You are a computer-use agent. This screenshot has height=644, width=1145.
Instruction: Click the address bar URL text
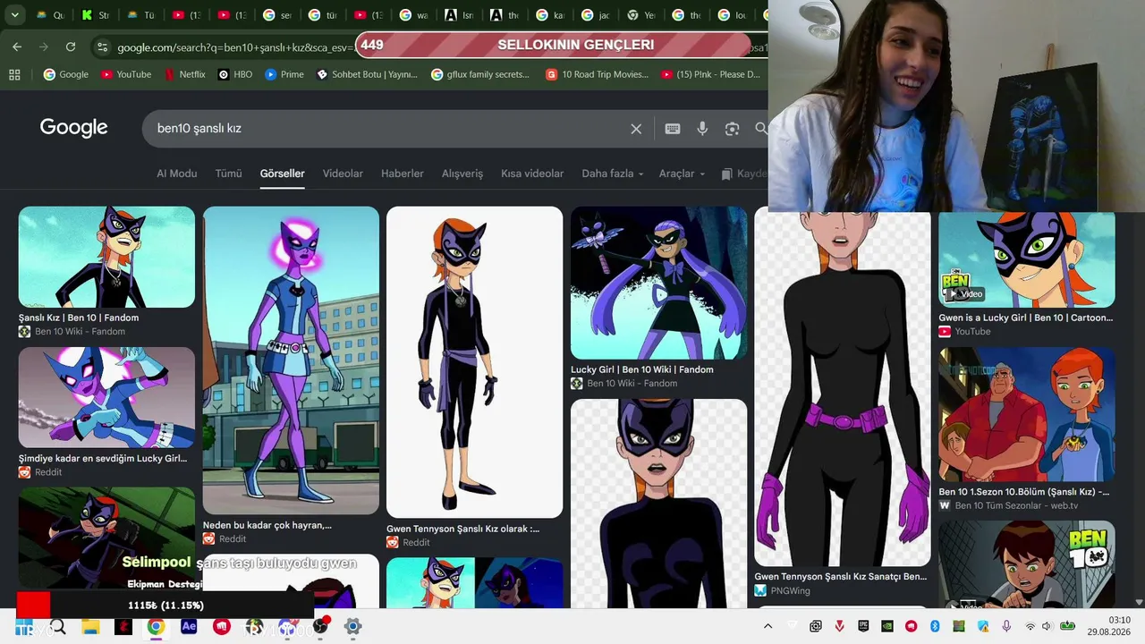tap(234, 47)
